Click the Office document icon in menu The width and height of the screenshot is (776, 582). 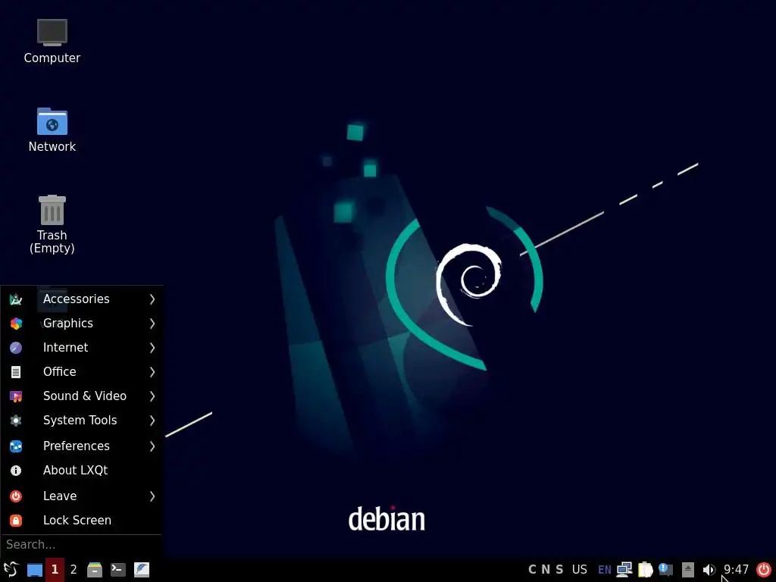point(16,371)
